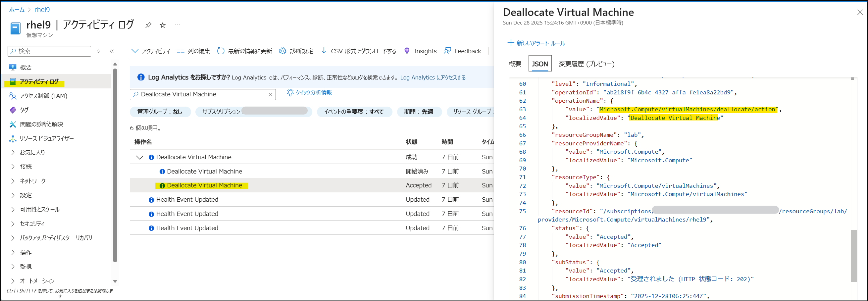Open 診断設定 from the toolbar
The width and height of the screenshot is (868, 301).
[296, 51]
